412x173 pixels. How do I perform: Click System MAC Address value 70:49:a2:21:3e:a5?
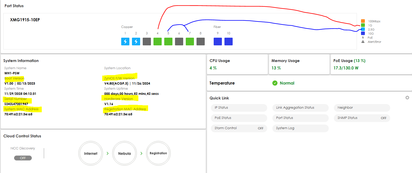pyautogui.click(x=18, y=114)
